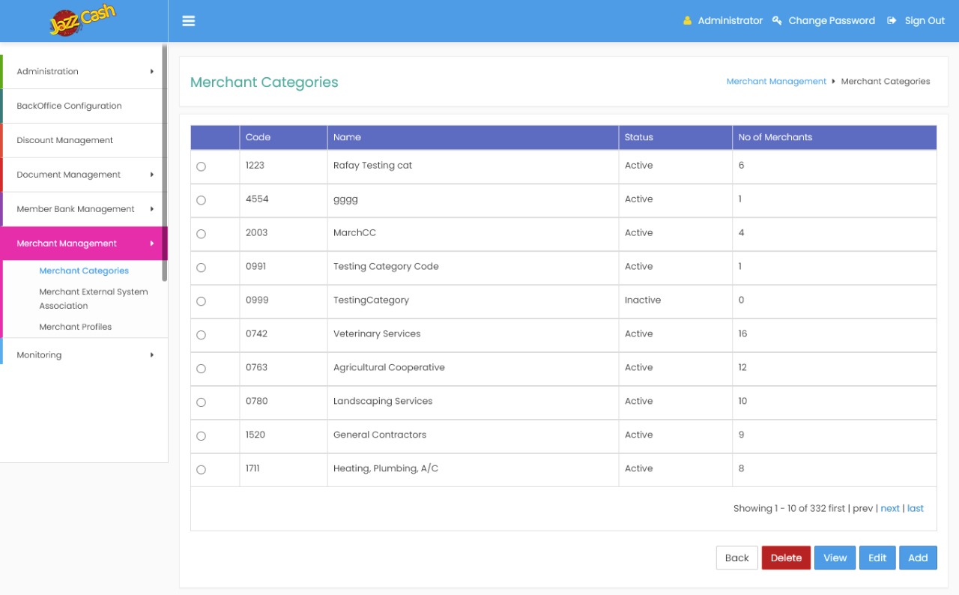Viewport: 959px width, 595px height.
Task: Click the Sign Out link
Action: (x=925, y=21)
